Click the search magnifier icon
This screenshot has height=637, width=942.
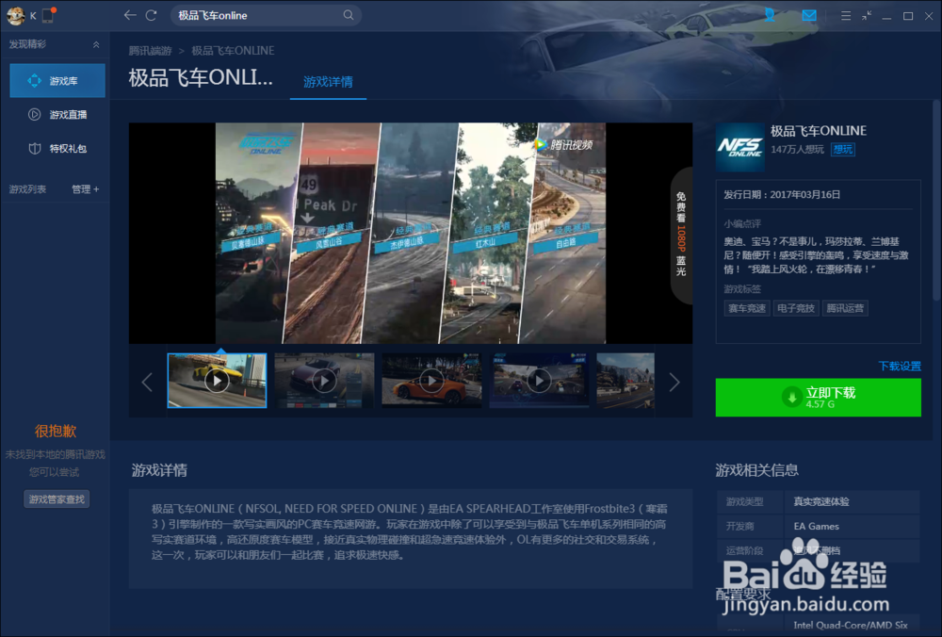[x=349, y=15]
